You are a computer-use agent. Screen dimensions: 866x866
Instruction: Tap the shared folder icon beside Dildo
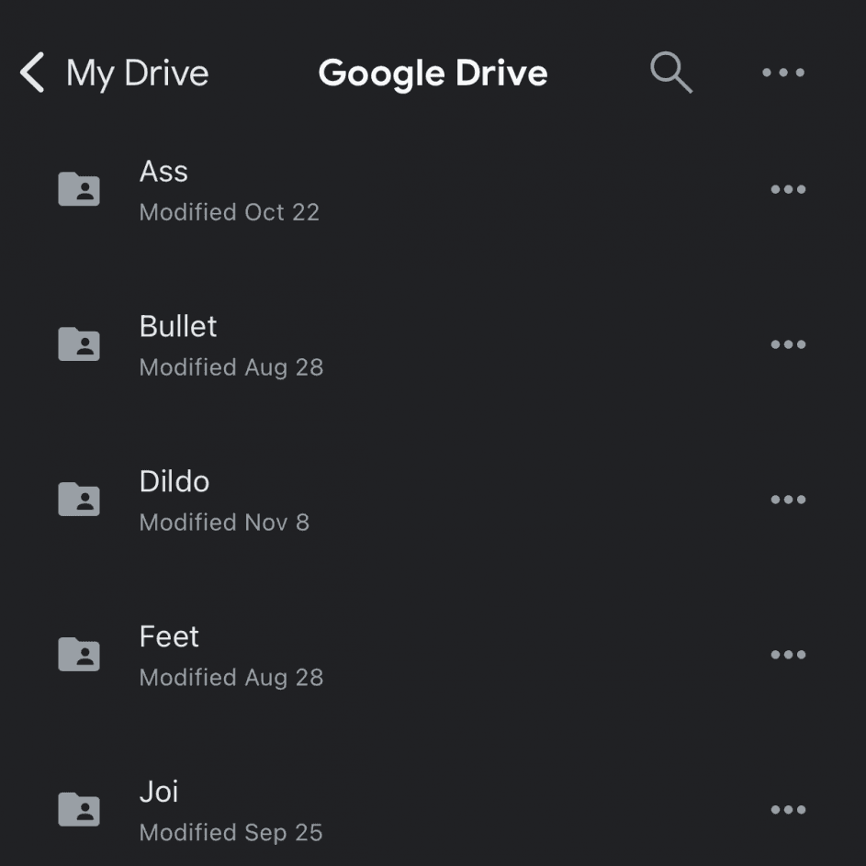[x=79, y=499]
